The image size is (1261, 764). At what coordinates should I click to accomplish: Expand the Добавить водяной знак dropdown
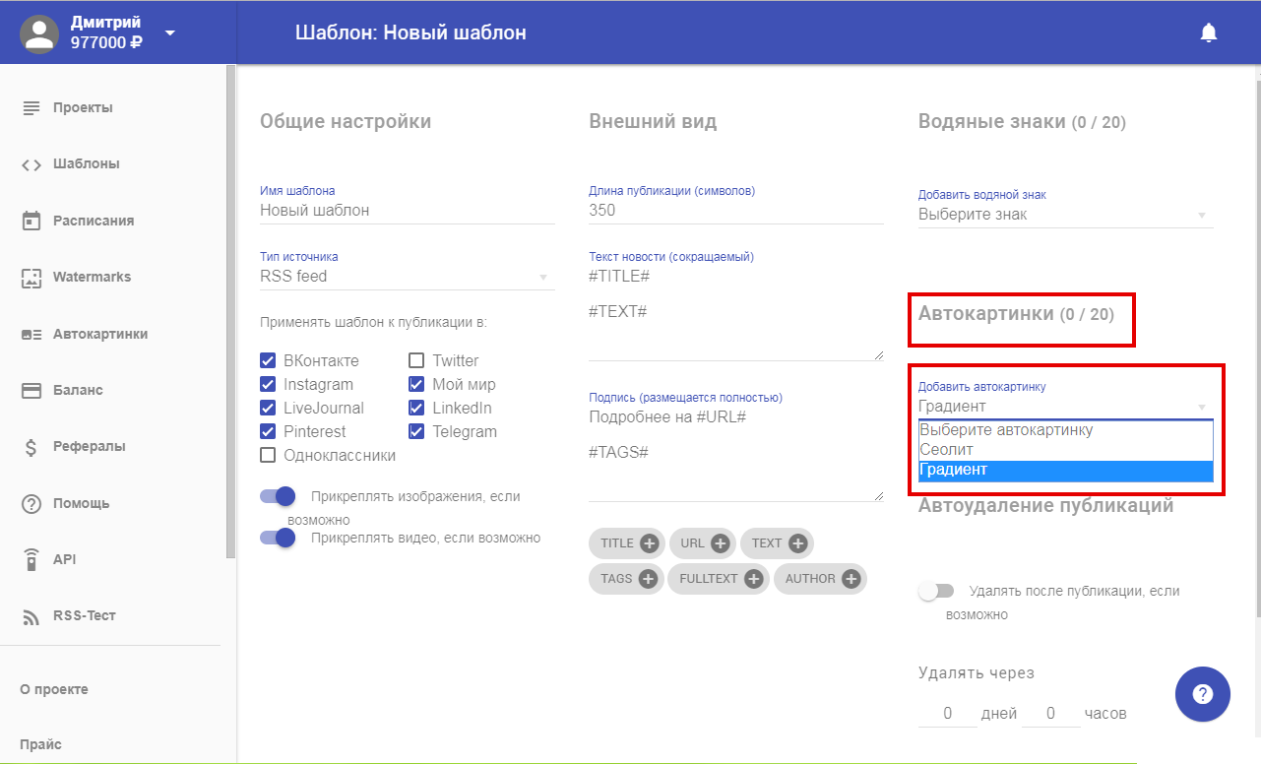(x=1064, y=215)
